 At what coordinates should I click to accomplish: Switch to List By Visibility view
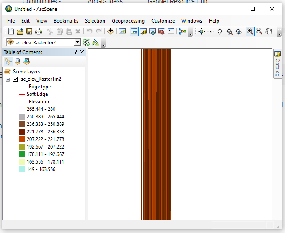27,61
